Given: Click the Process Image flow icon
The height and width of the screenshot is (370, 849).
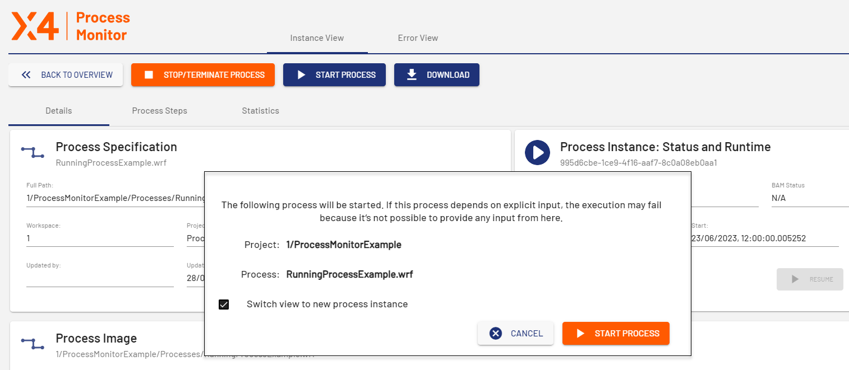Looking at the screenshot, I should (x=33, y=344).
